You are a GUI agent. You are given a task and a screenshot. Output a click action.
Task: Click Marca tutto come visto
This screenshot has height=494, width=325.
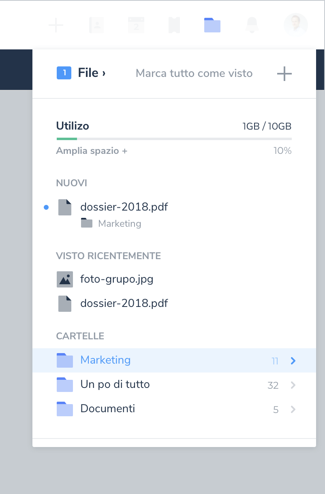tap(194, 73)
